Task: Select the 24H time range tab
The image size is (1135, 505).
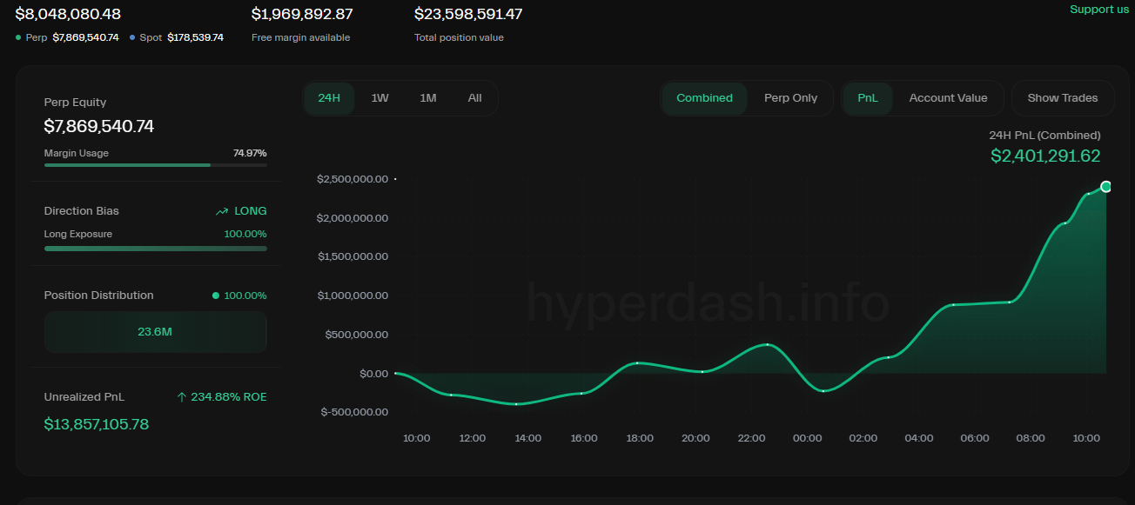Action: 329,98
